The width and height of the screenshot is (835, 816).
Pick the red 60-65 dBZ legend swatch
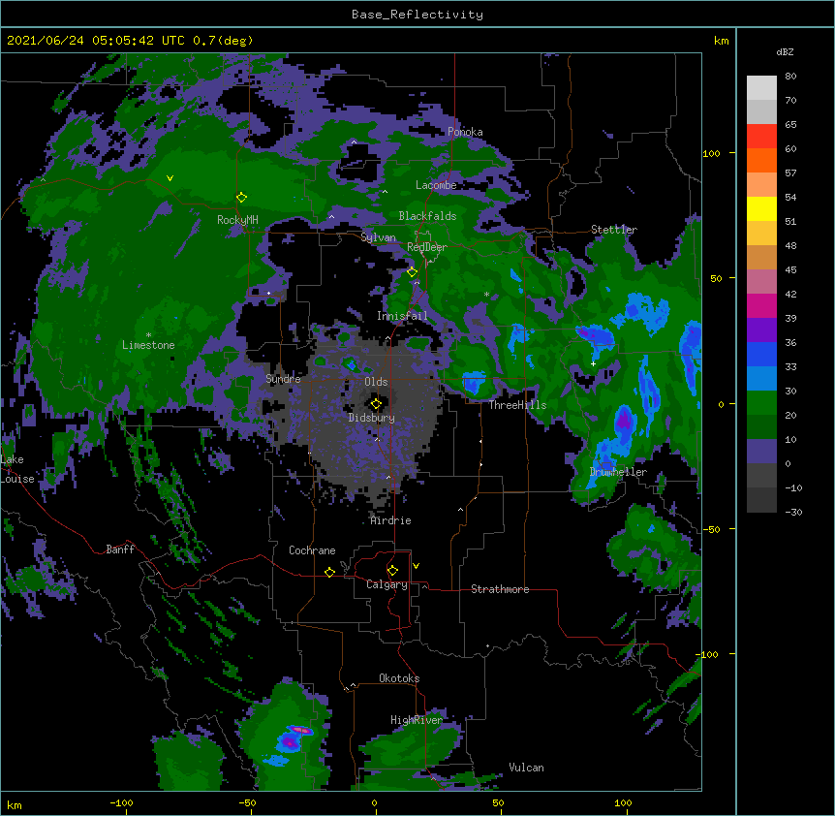coord(761,137)
